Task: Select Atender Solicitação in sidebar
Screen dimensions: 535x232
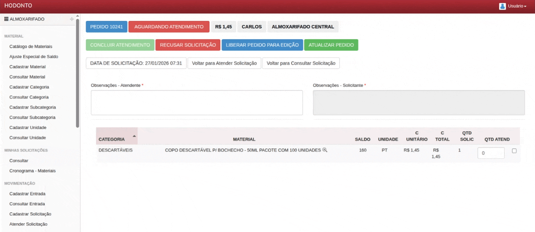Action: (28, 224)
